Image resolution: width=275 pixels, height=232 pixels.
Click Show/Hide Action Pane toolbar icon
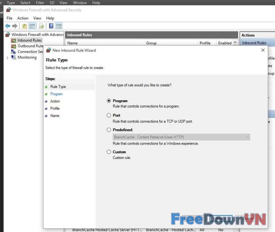(x=59, y=26)
